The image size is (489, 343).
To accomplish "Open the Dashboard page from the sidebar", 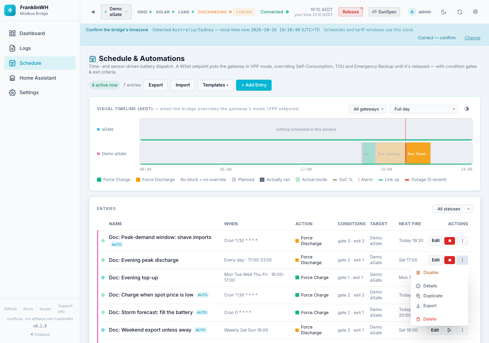I will (40, 34).
